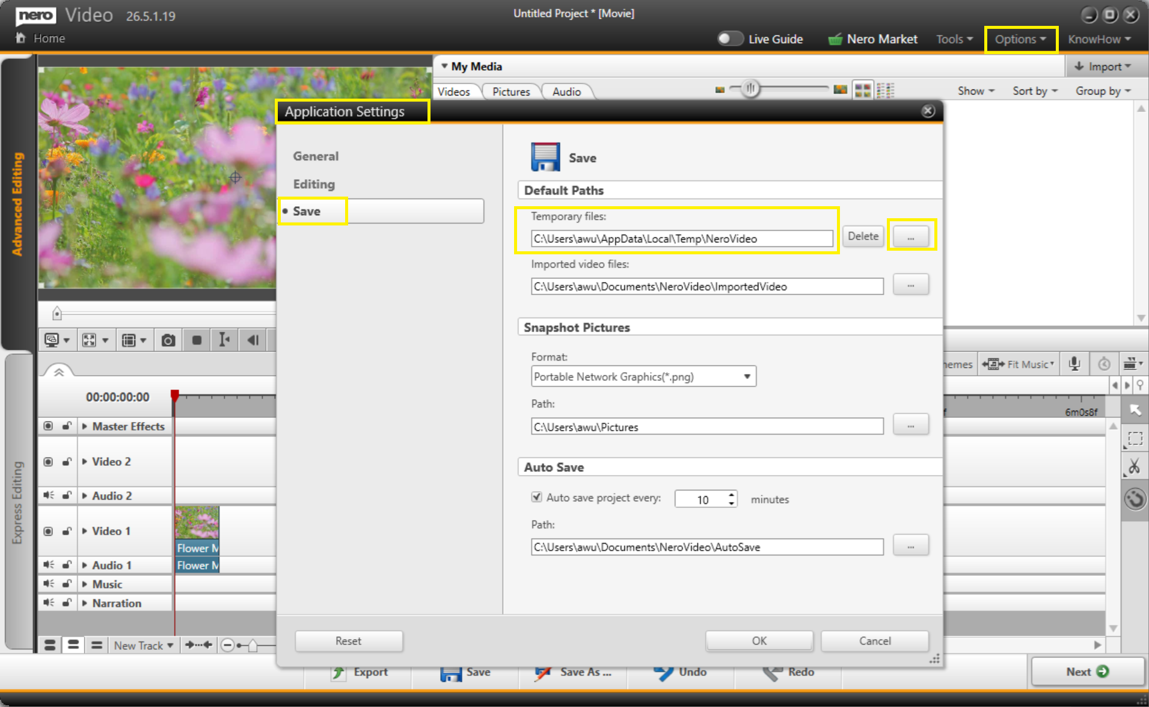This screenshot has height=707, width=1149.
Task: Open the KnowHow menu
Action: pos(1099,39)
